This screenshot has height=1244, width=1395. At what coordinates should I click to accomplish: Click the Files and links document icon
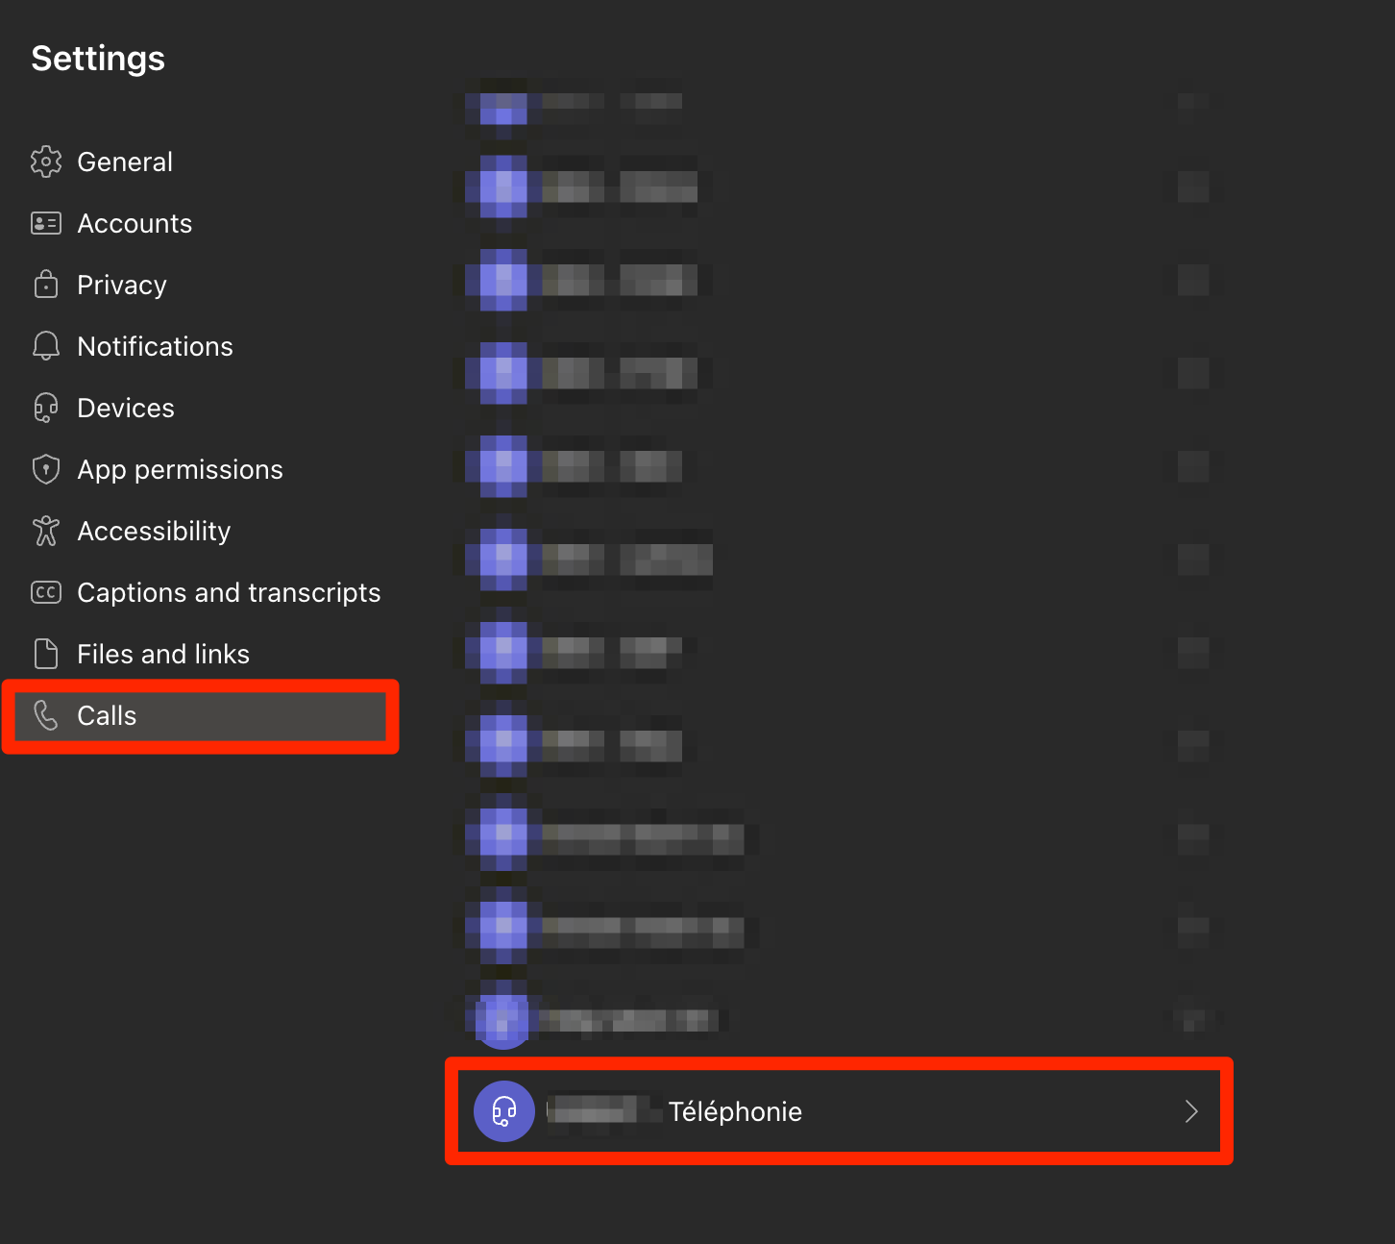point(46,654)
